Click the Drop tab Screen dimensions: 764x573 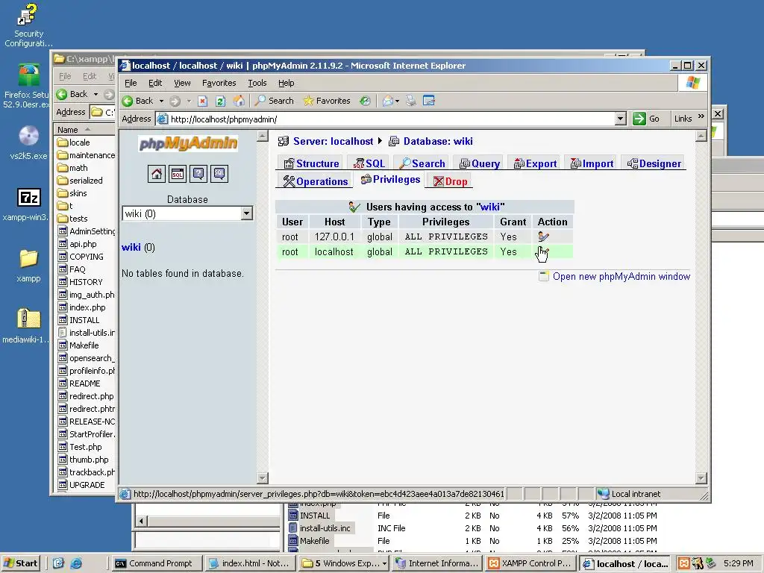pos(450,181)
